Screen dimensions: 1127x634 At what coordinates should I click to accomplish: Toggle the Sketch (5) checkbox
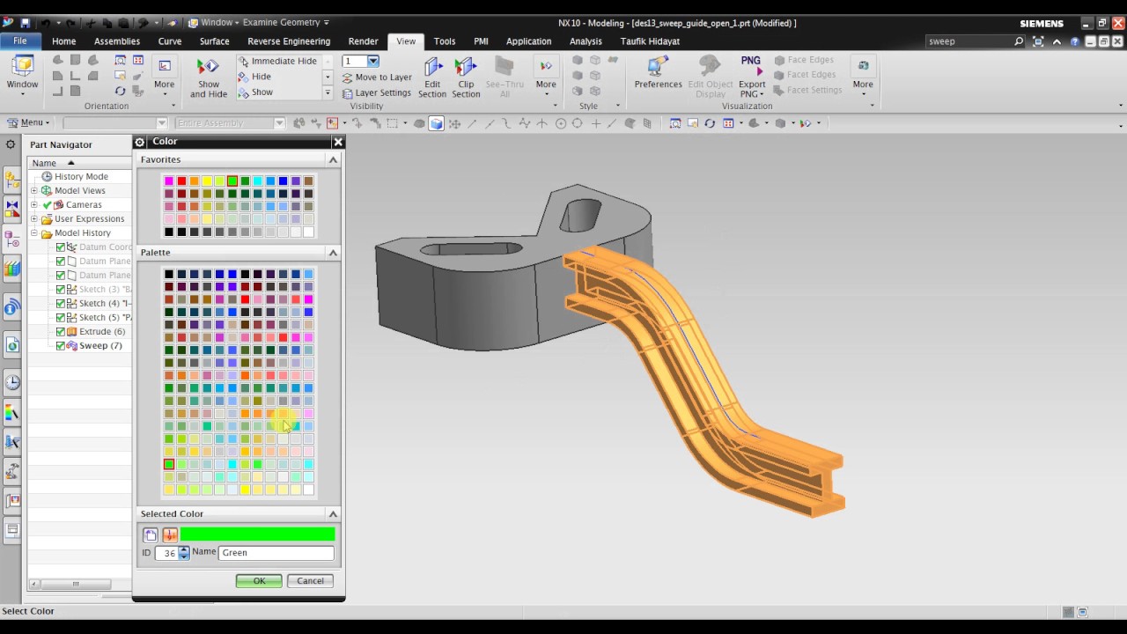point(61,318)
